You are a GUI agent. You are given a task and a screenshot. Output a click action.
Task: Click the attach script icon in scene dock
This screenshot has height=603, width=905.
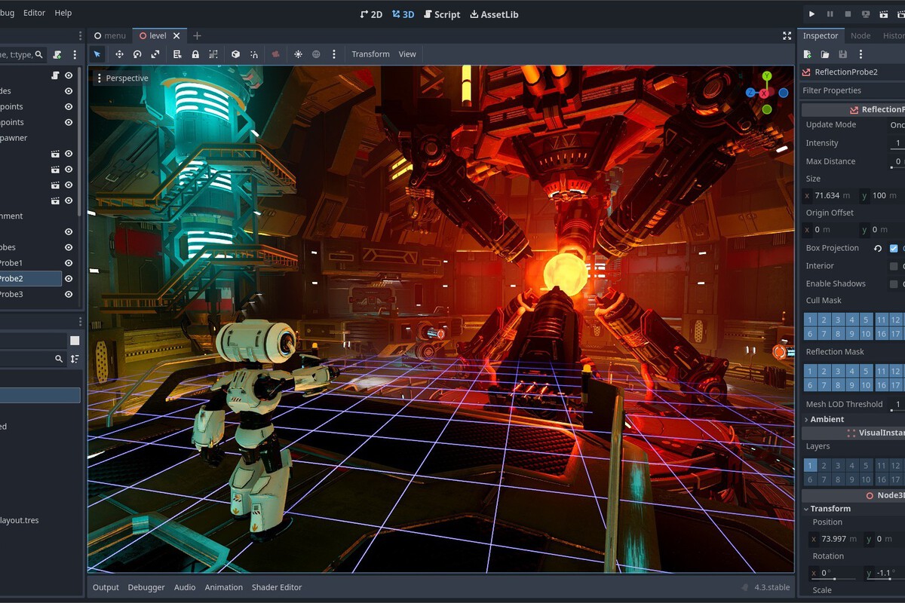(57, 55)
